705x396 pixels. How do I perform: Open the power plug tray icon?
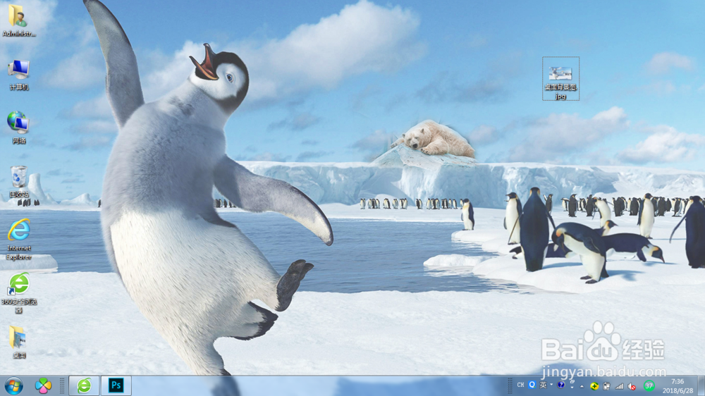pyautogui.click(x=606, y=386)
